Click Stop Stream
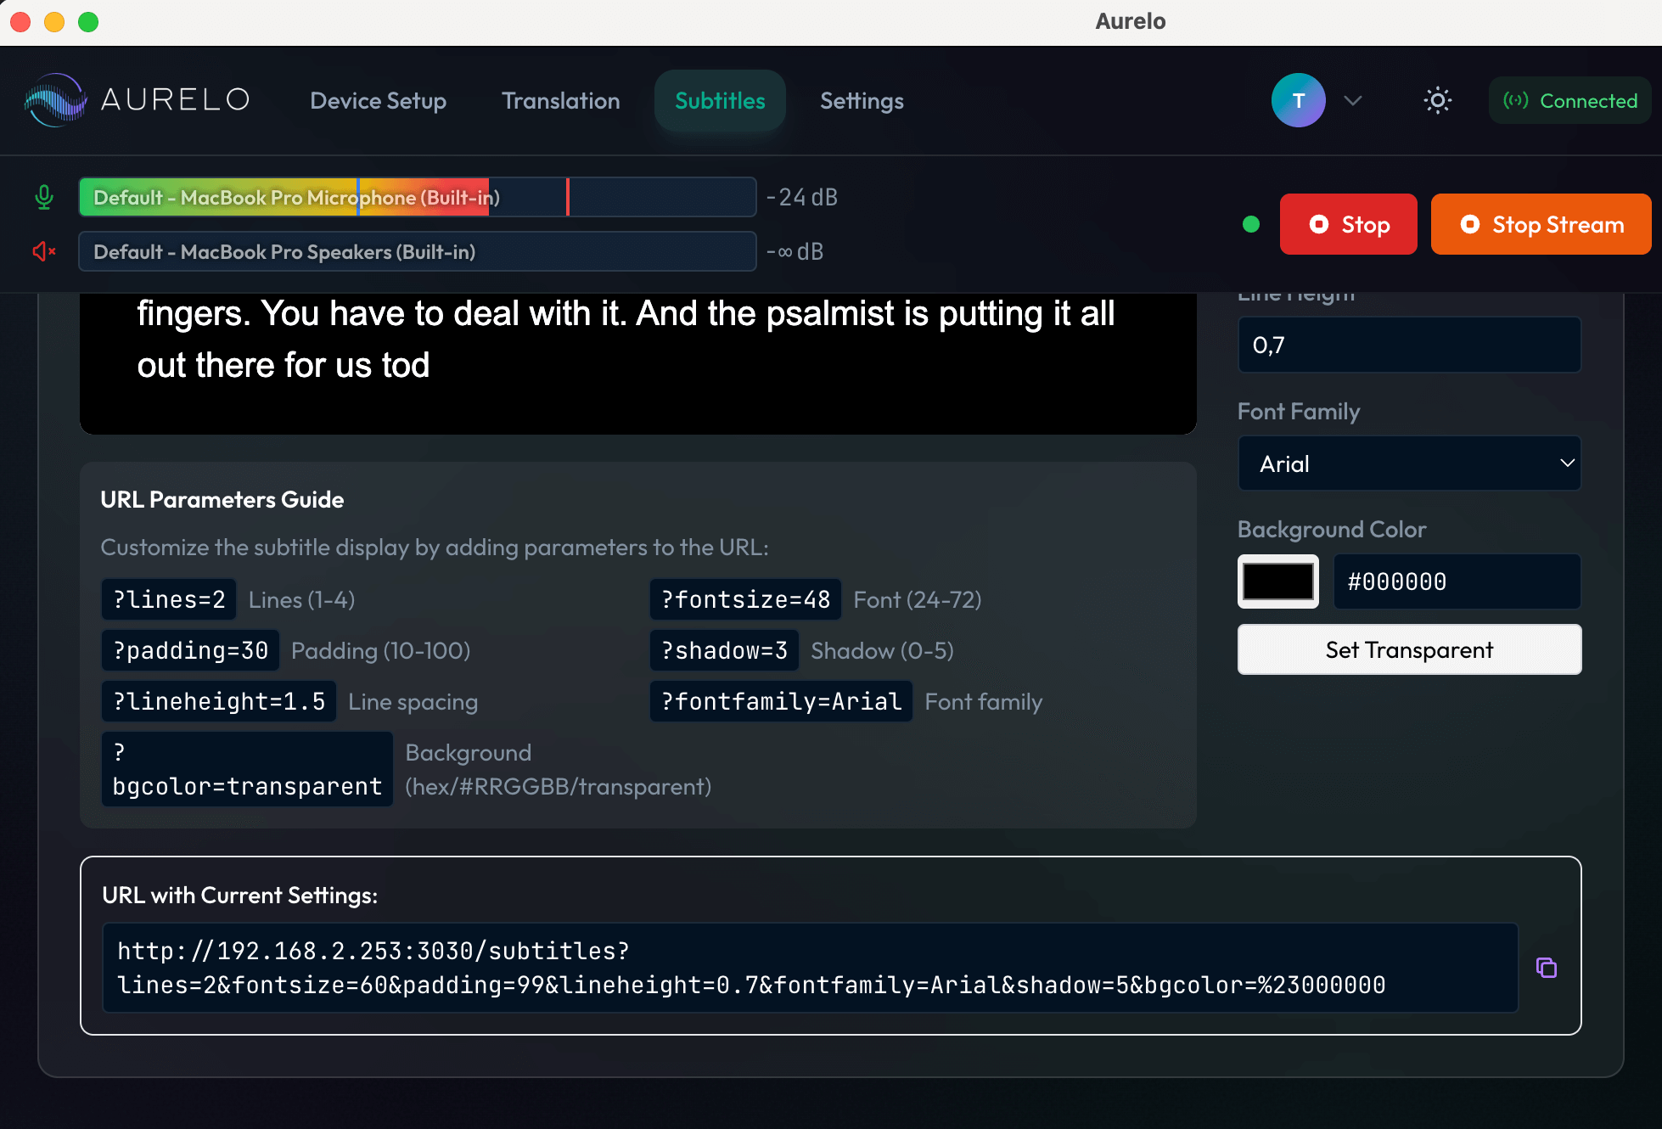1662x1129 pixels. coord(1541,224)
